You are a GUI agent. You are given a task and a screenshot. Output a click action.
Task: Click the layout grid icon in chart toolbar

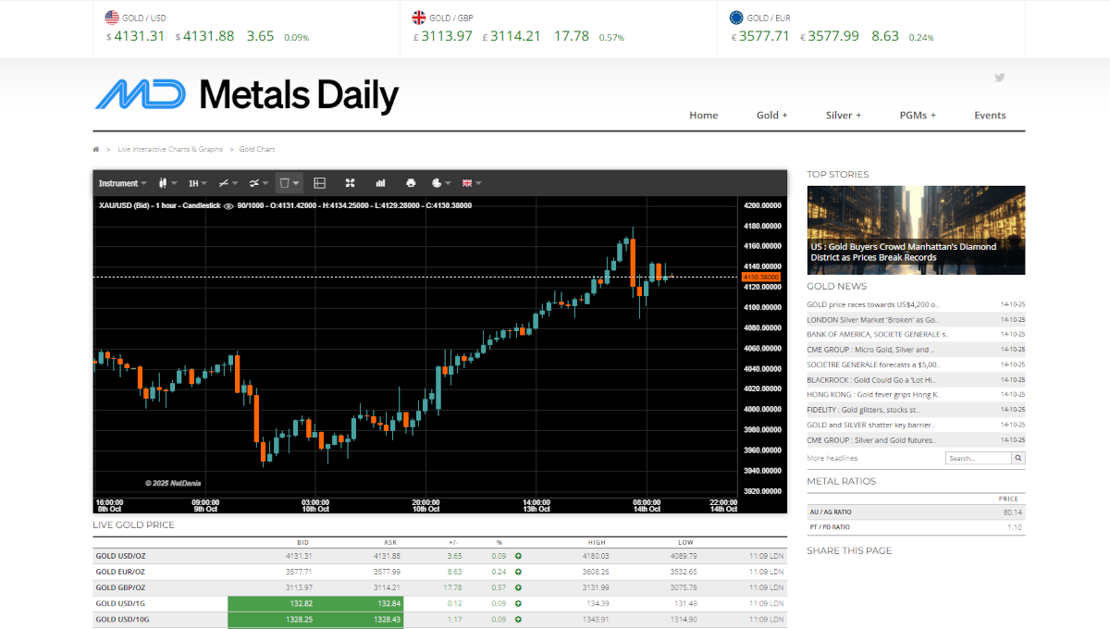click(320, 183)
